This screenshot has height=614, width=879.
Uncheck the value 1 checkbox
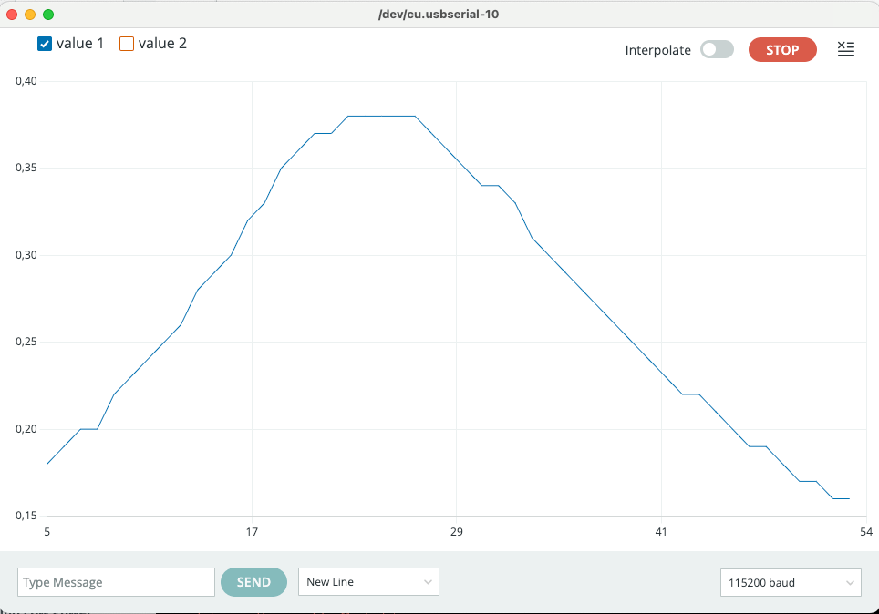click(x=45, y=44)
